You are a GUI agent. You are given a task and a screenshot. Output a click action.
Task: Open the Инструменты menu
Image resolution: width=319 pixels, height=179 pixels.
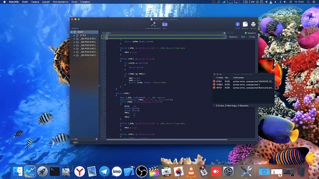(61, 2)
